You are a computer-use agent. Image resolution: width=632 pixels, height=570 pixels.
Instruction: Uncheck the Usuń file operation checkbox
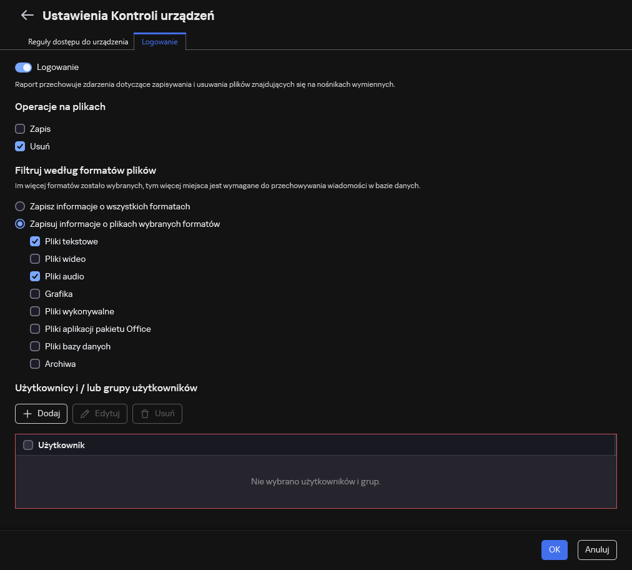(x=20, y=146)
